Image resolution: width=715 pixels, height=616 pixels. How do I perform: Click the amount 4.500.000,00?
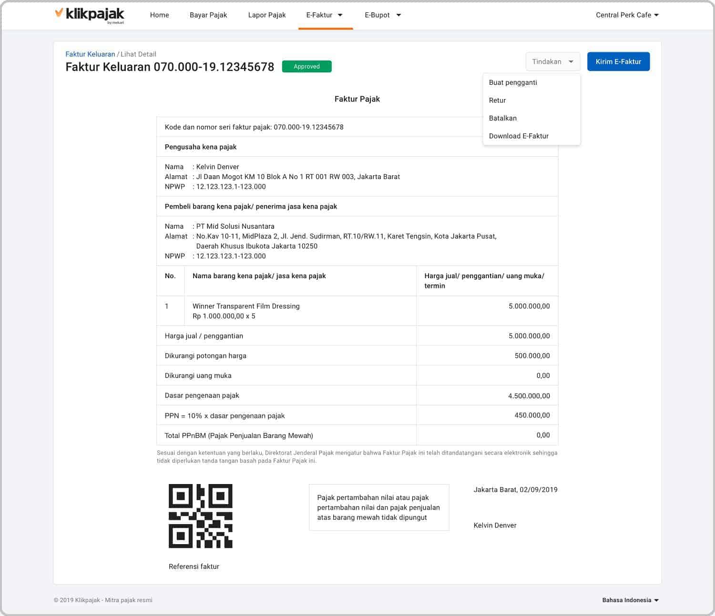pyautogui.click(x=529, y=396)
